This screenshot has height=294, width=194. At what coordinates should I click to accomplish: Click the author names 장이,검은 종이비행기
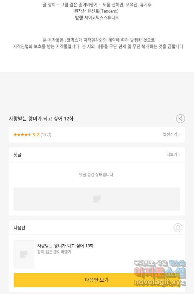54,252
